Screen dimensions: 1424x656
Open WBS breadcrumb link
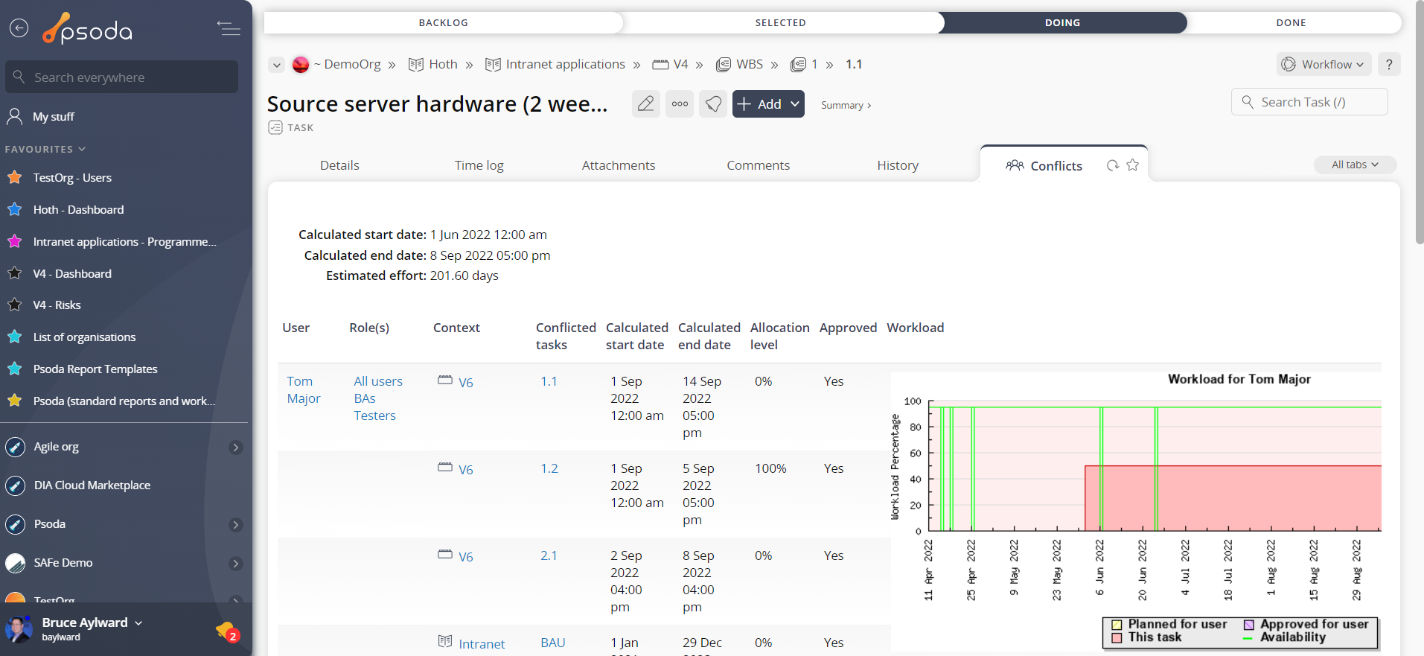tap(750, 64)
